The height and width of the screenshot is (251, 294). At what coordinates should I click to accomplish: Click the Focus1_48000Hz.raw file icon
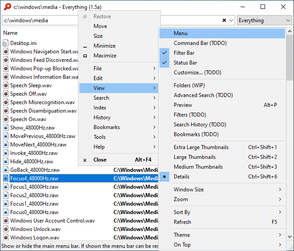(x=6, y=204)
